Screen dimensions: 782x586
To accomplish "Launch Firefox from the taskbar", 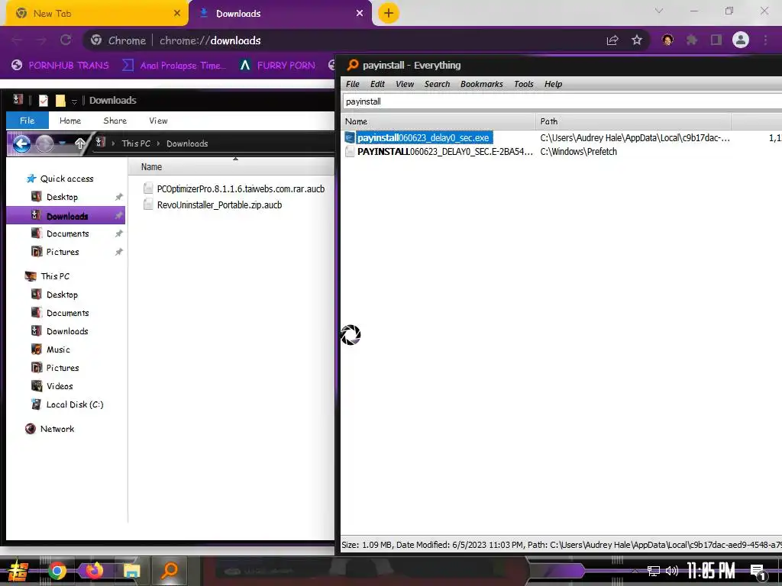I will 94,571.
